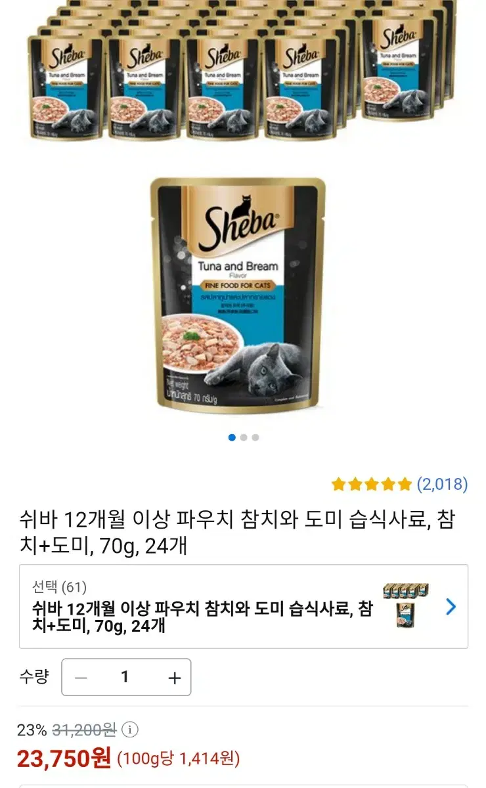Tap the bold selected option name text
The width and height of the screenshot is (486, 788).
[x=202, y=617]
